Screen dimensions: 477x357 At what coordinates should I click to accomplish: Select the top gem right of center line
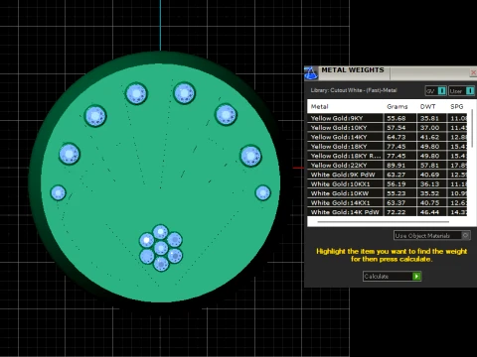click(184, 93)
